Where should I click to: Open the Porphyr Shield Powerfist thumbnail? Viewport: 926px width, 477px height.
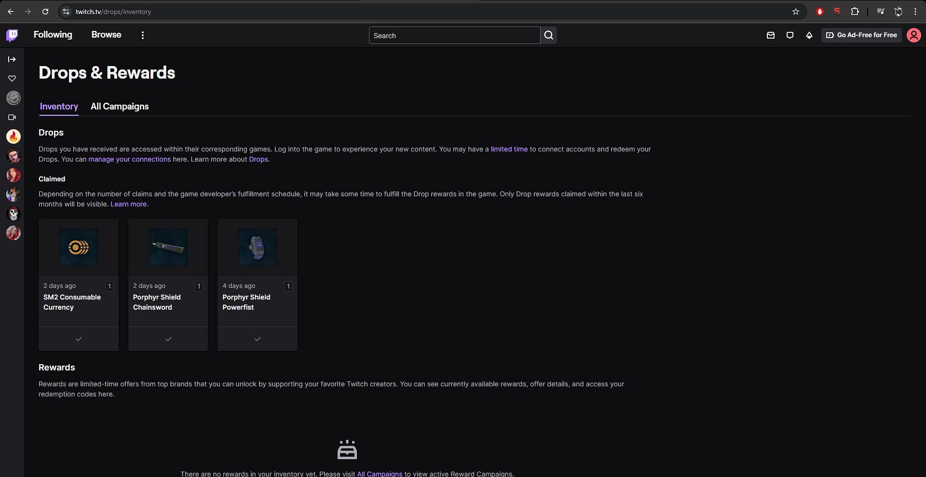(258, 247)
